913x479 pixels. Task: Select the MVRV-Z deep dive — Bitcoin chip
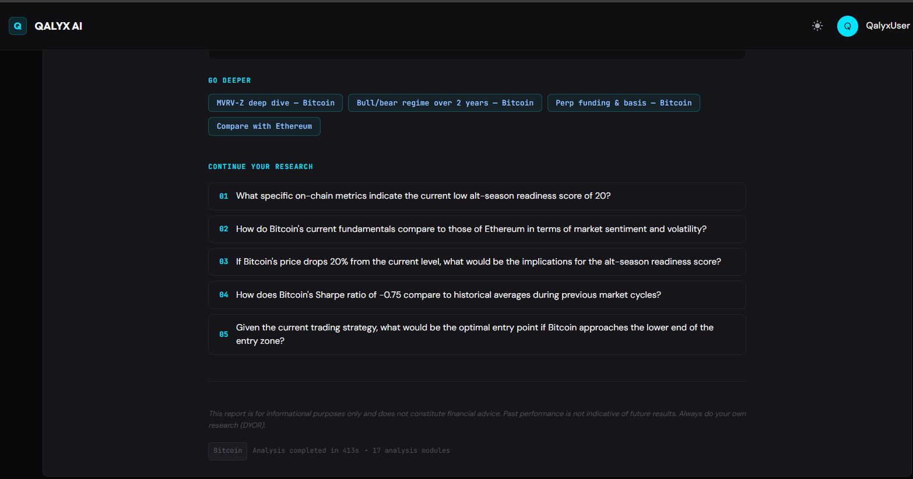tap(275, 103)
